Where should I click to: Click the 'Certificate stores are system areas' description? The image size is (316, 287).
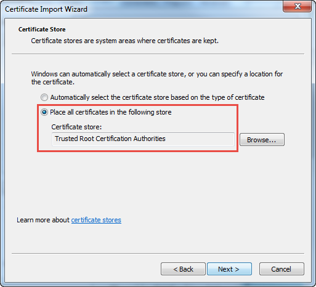coord(124,41)
